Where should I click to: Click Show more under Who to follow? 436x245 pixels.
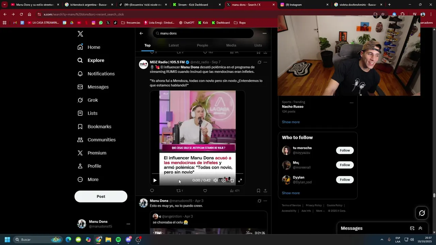pyautogui.click(x=291, y=193)
